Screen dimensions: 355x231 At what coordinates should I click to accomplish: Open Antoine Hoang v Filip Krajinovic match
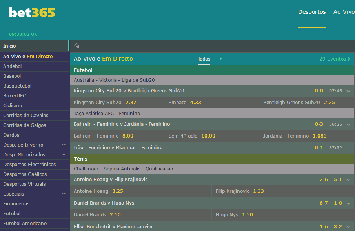(x=111, y=180)
